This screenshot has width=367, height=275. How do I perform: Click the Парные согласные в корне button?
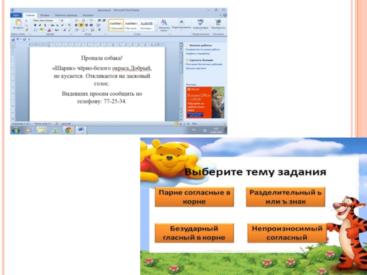[x=194, y=197]
